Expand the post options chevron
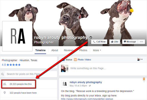This screenshot has width=147, height=100. [144, 82]
